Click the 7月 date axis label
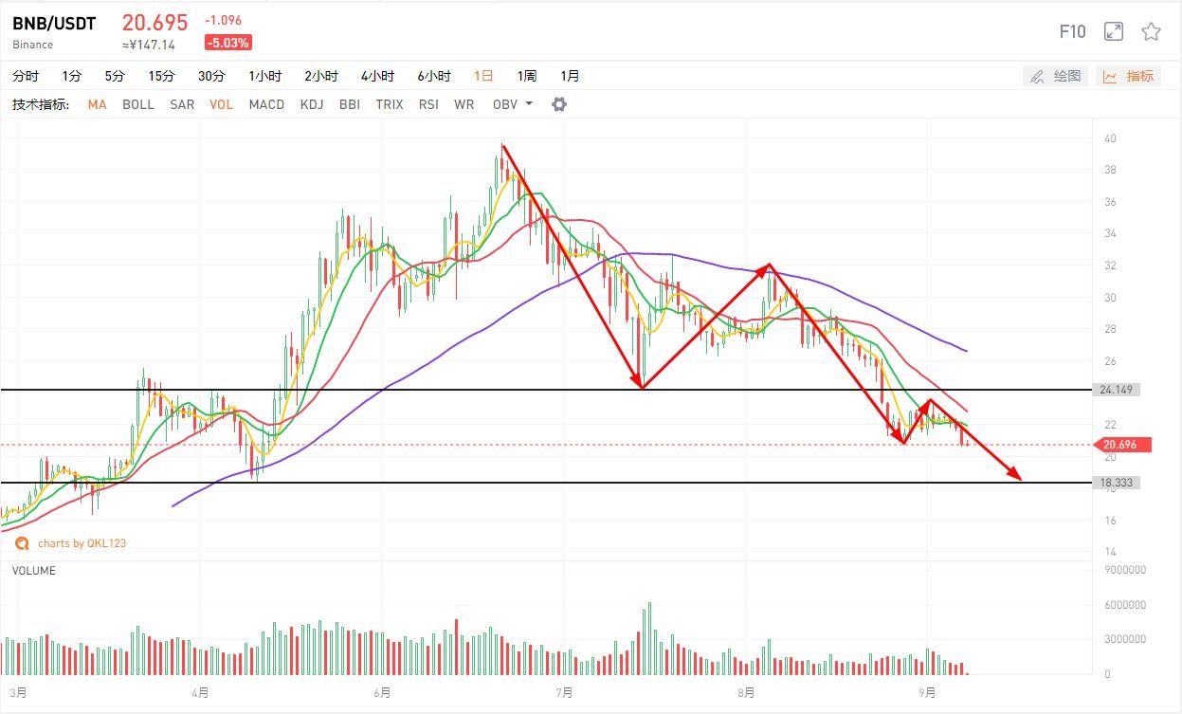This screenshot has height=714, width=1182. point(564,693)
